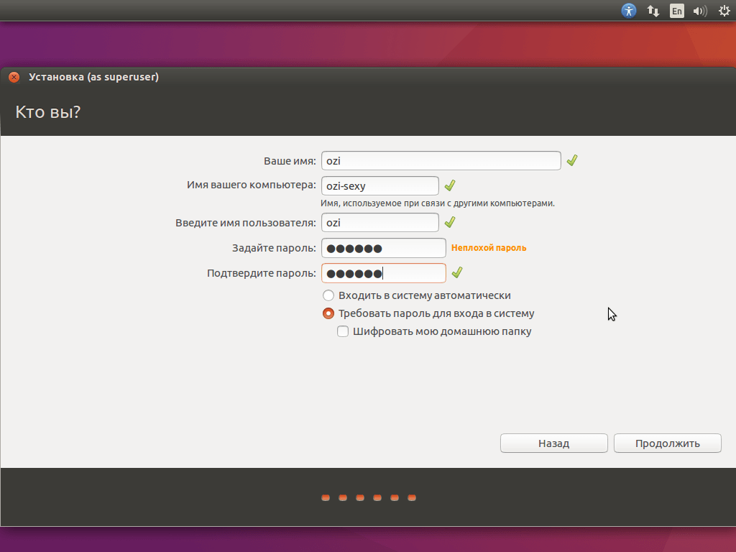Image resolution: width=736 pixels, height=552 pixels.
Task: Click the green checkmark beside your name
Action: (x=572, y=161)
